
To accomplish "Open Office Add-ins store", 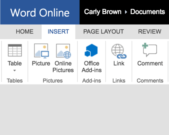I will (x=91, y=50).
